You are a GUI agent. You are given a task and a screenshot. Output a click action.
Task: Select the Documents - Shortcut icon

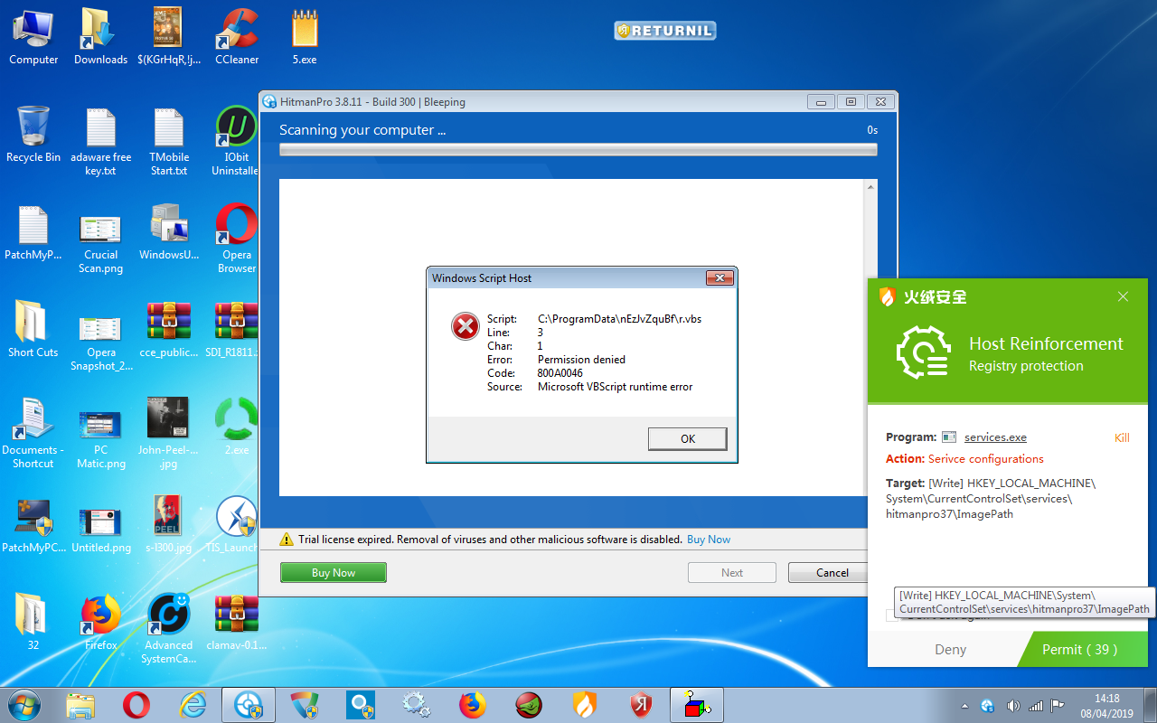[x=33, y=433]
